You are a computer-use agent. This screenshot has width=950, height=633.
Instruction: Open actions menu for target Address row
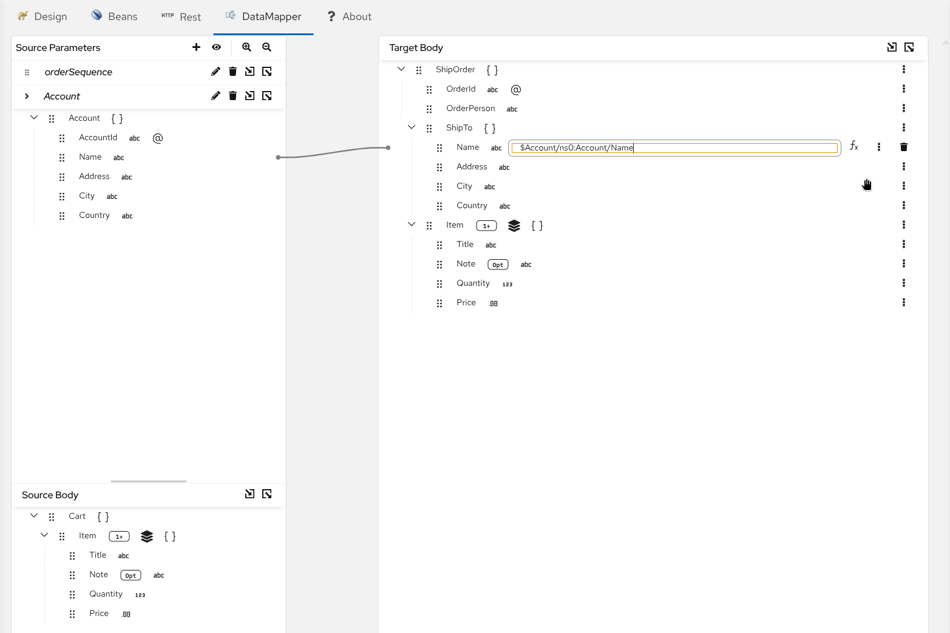tap(904, 166)
